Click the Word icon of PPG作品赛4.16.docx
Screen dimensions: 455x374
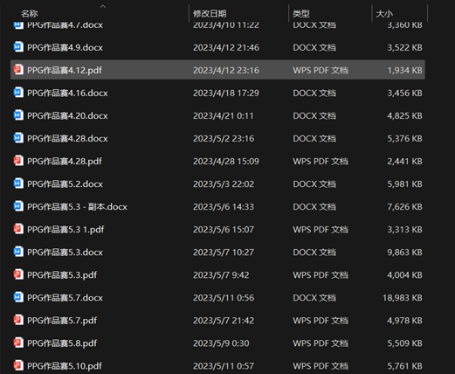(x=18, y=93)
